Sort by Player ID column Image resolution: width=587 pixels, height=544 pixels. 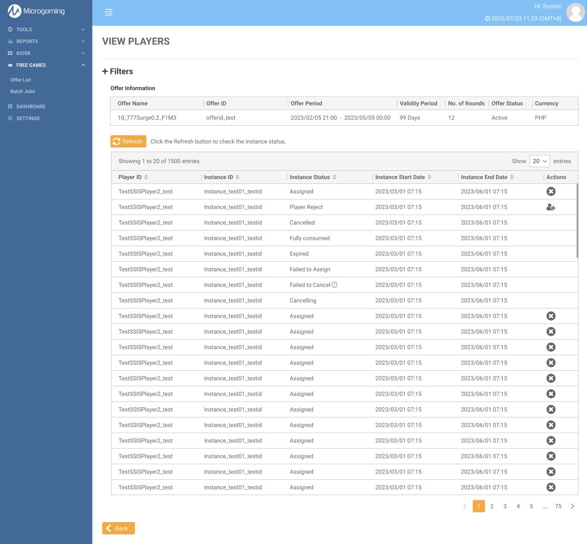pyautogui.click(x=146, y=177)
